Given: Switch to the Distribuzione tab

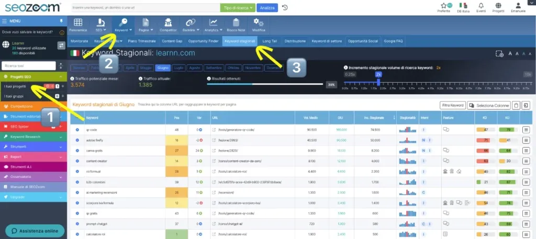Looking at the screenshot, I should 295,41.
